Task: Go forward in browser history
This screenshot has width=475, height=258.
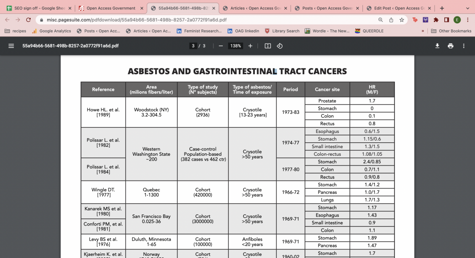Action: tap(18, 20)
